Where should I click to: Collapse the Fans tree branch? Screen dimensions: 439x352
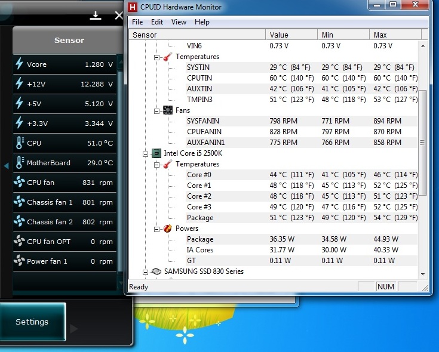coord(156,110)
